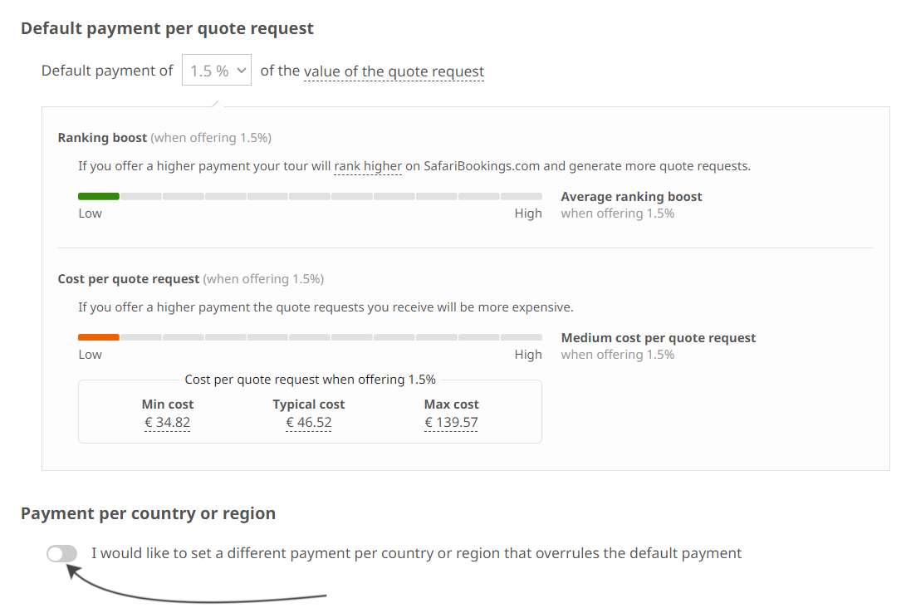Image resolution: width=911 pixels, height=608 pixels.
Task: Click the "Typical cost" column header
Action: 309,405
